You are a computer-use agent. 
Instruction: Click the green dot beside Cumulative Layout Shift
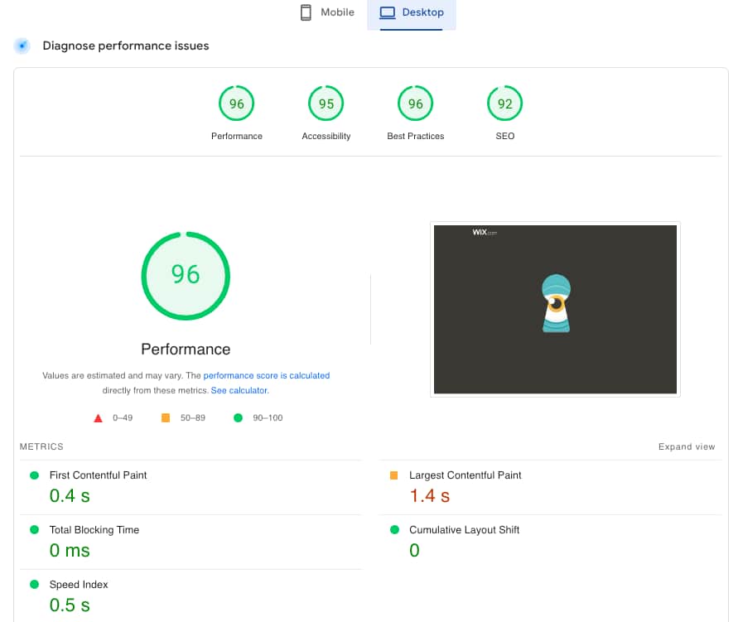395,529
